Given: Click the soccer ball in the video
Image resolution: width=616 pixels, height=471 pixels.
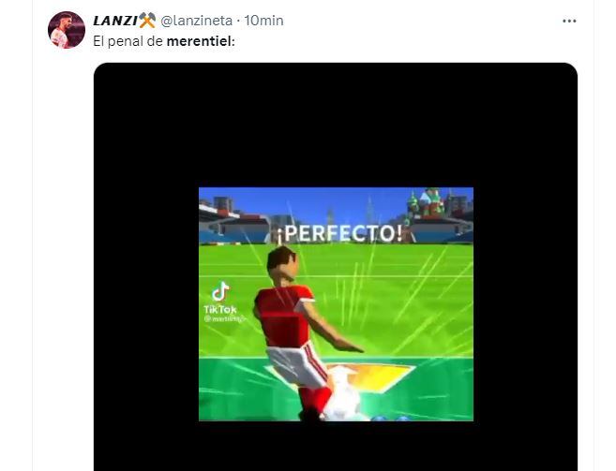Looking at the screenshot, I should pos(343,401).
